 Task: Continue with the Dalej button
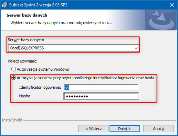125,129
